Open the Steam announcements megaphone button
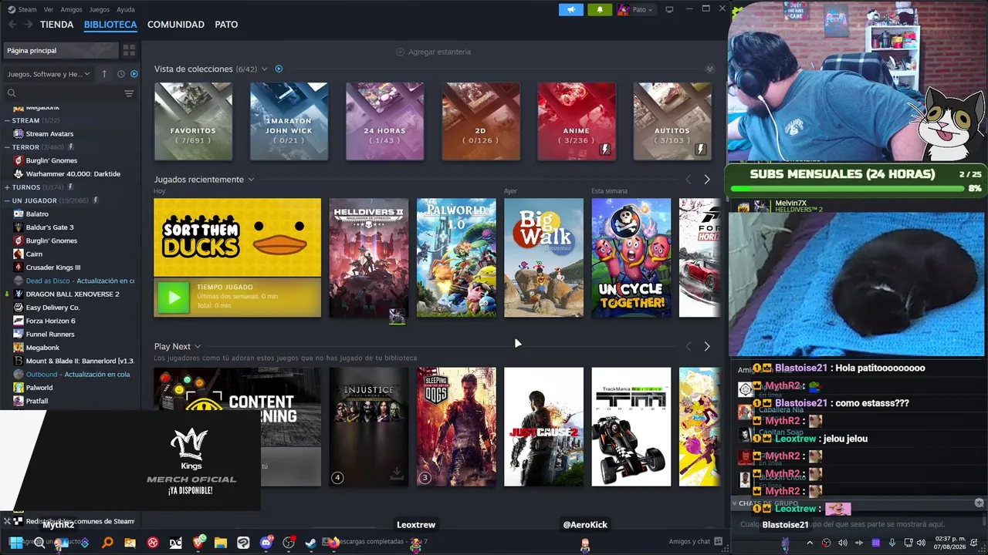Viewport: 988px width, 555px height. (571, 9)
